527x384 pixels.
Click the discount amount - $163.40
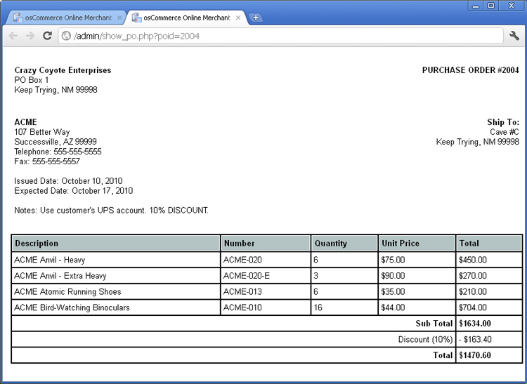pyautogui.click(x=475, y=339)
